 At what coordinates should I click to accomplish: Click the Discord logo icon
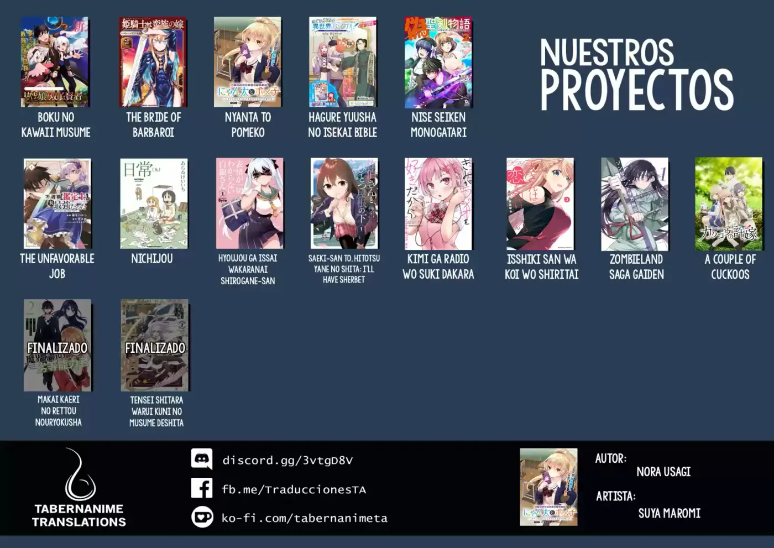point(202,459)
